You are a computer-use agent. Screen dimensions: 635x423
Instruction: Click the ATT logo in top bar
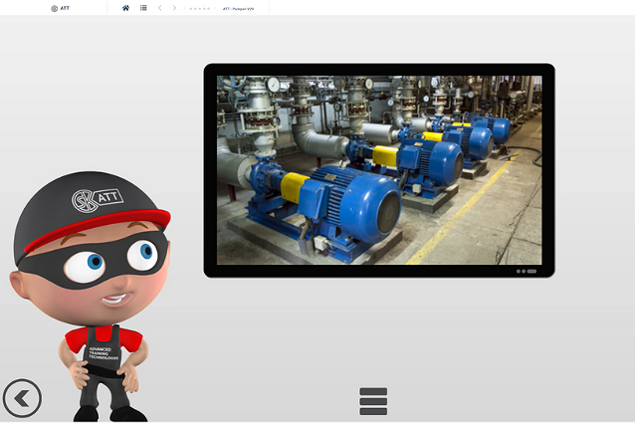[x=61, y=8]
